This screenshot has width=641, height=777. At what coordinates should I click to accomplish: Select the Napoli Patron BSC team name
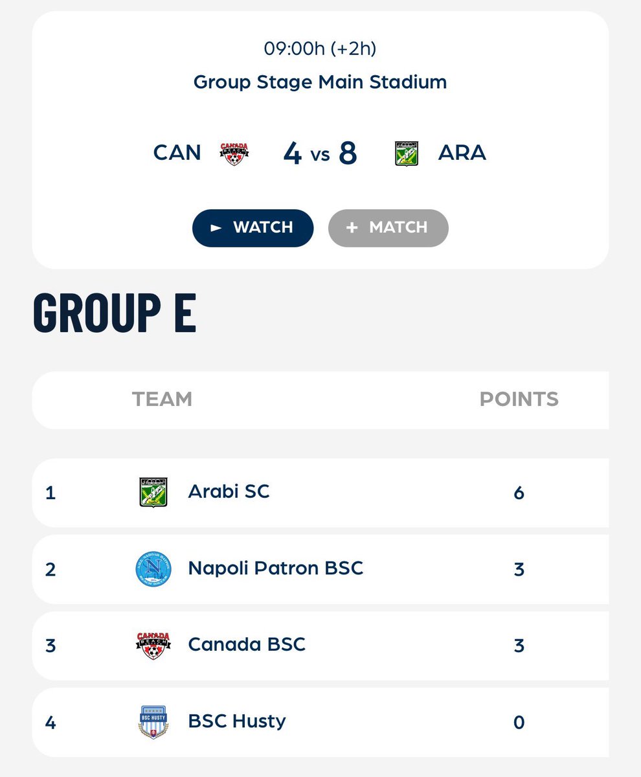(276, 569)
